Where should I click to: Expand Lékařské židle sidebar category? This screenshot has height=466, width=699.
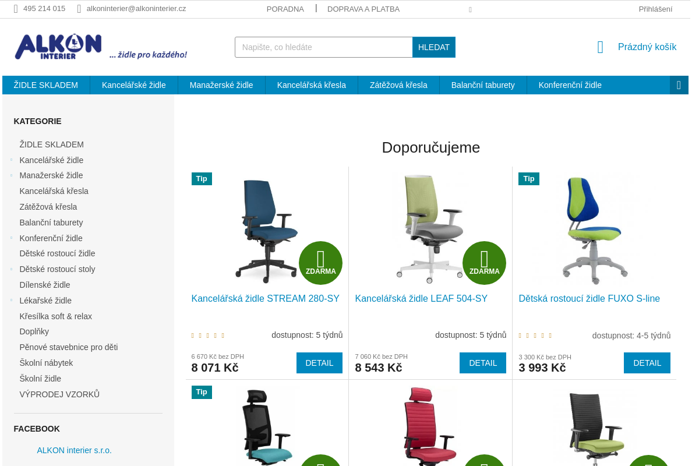point(11,301)
